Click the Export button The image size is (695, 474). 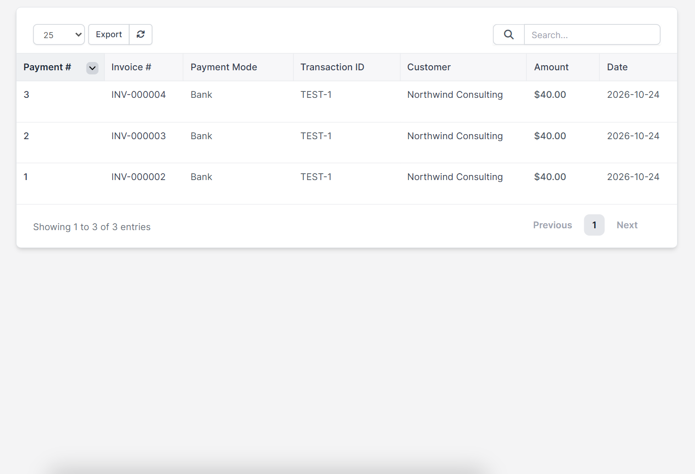pos(109,34)
